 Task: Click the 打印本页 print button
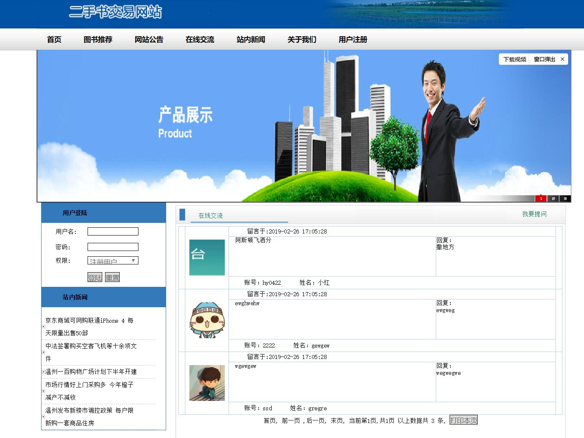point(464,420)
